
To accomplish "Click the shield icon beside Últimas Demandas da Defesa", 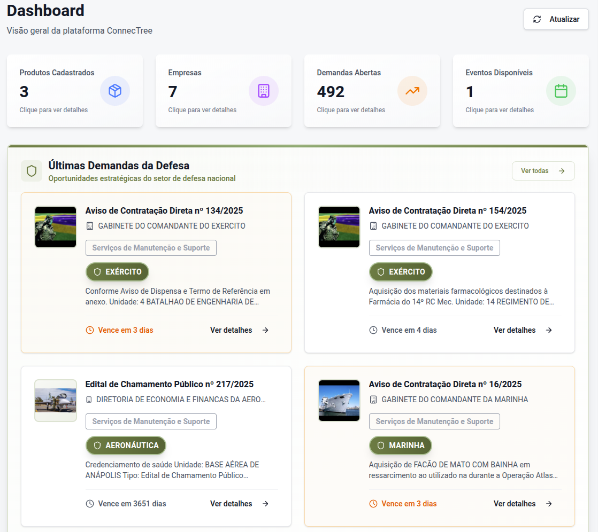I will pyautogui.click(x=32, y=170).
